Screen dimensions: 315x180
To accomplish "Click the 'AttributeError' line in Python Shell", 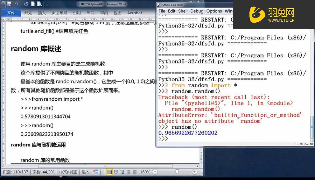I will (x=230, y=115).
